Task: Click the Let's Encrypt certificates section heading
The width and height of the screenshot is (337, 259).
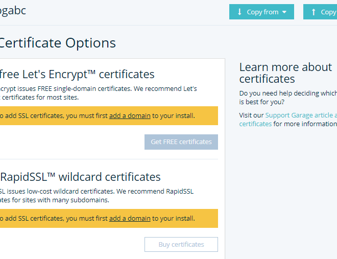Action: pyautogui.click(x=77, y=74)
